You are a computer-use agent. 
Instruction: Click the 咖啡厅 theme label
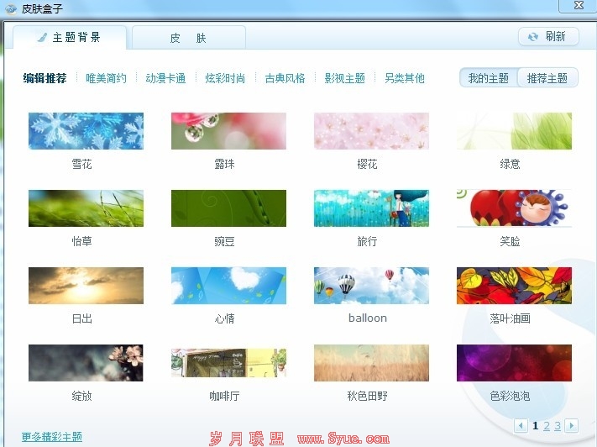coord(225,396)
